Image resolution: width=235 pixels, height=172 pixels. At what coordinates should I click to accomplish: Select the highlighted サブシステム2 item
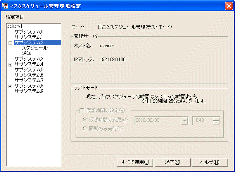point(38,43)
